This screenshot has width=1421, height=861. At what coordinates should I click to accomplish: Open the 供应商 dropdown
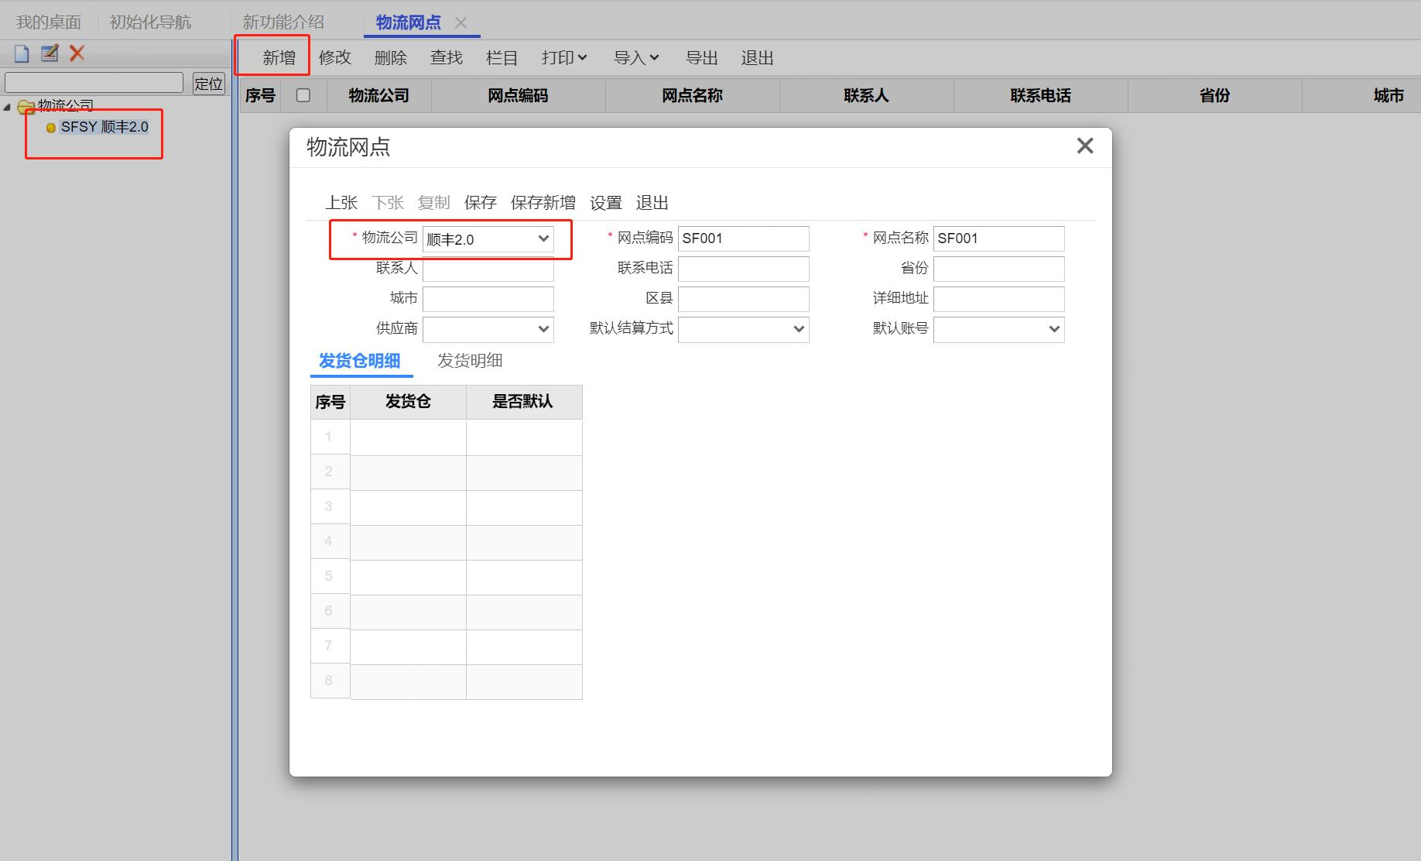pyautogui.click(x=488, y=329)
